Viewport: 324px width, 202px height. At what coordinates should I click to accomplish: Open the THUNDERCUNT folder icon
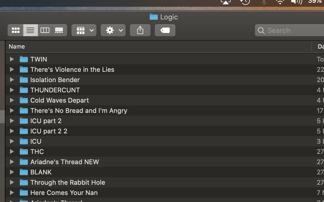coord(24,90)
